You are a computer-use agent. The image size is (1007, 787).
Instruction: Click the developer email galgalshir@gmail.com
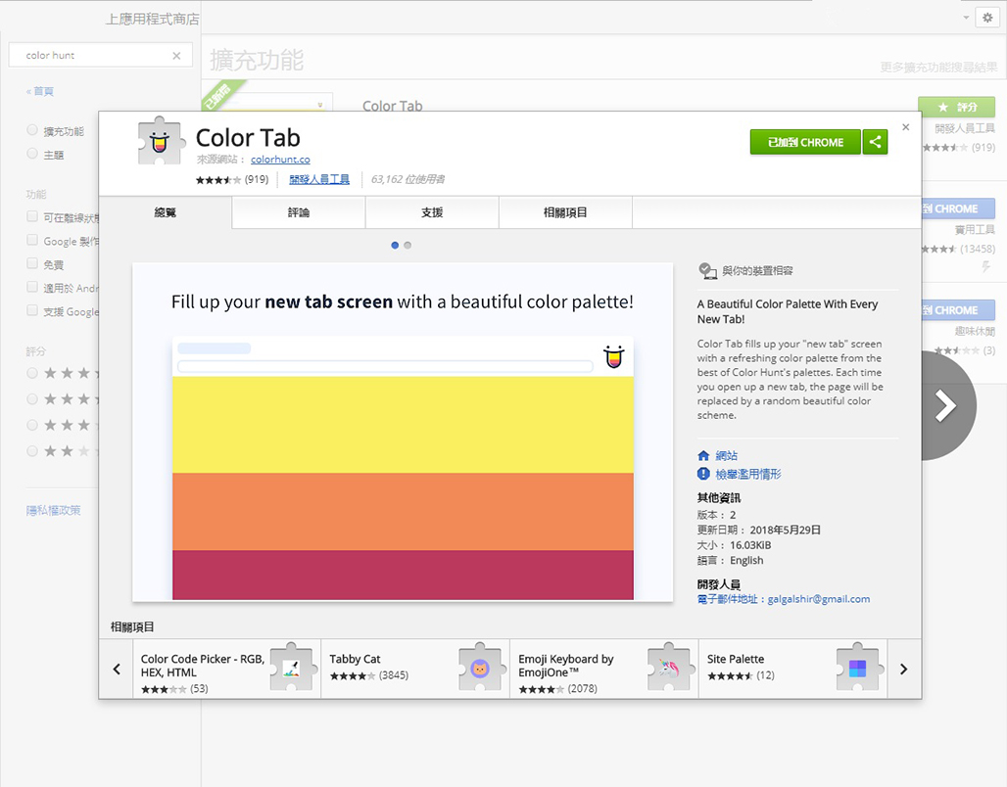click(x=819, y=599)
